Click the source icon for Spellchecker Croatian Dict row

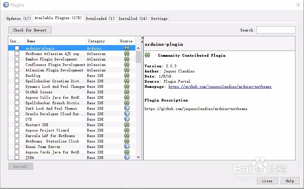pyautogui.click(x=127, y=81)
